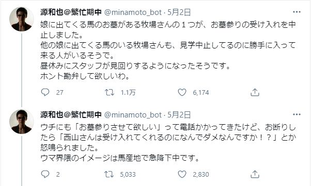Open @minamoto_bot handle in second tweet

[133, 115]
